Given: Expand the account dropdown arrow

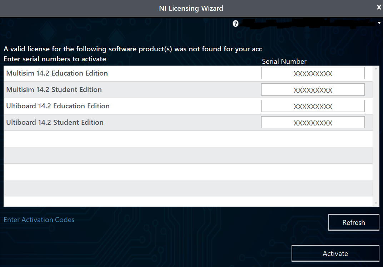Looking at the screenshot, I should point(379,23).
